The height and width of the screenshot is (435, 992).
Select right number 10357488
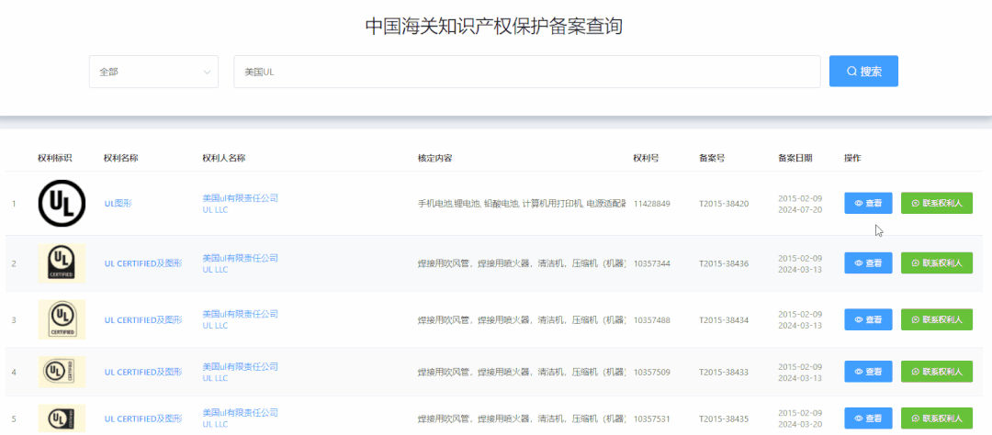[651, 320]
